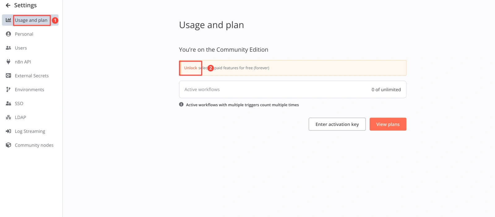
Task: Click the Personal user circle icon
Action: (8, 34)
